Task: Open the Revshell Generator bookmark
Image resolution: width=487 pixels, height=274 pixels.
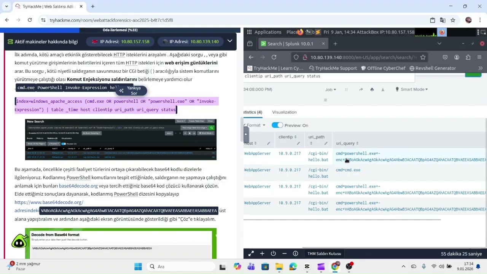Action: coord(433,68)
